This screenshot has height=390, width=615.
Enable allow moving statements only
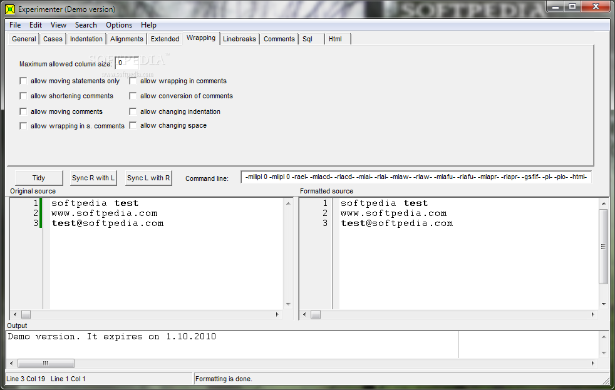[x=23, y=81]
